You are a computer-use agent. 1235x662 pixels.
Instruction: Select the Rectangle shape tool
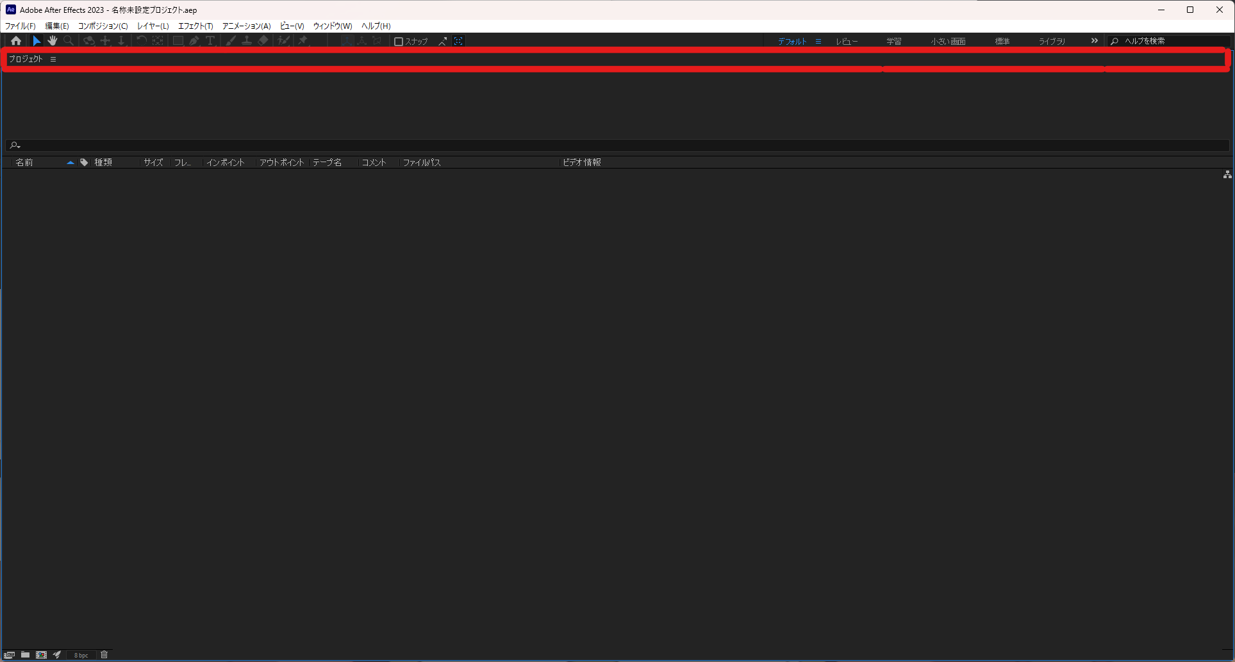[x=178, y=41]
